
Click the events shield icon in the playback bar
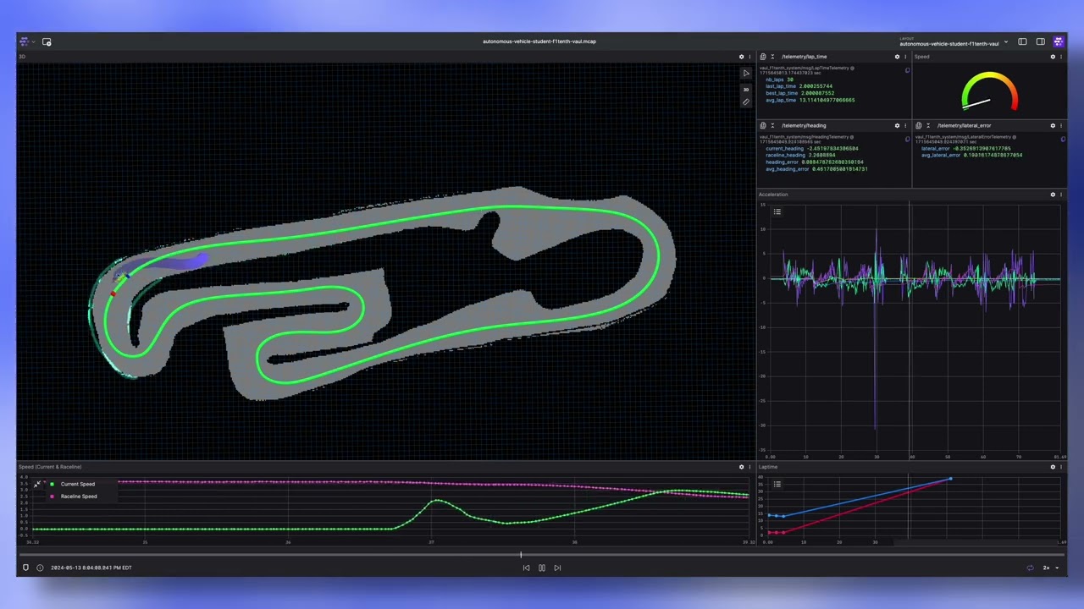point(25,568)
